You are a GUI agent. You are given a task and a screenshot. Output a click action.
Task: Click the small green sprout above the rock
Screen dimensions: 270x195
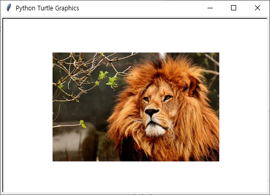[83, 124]
